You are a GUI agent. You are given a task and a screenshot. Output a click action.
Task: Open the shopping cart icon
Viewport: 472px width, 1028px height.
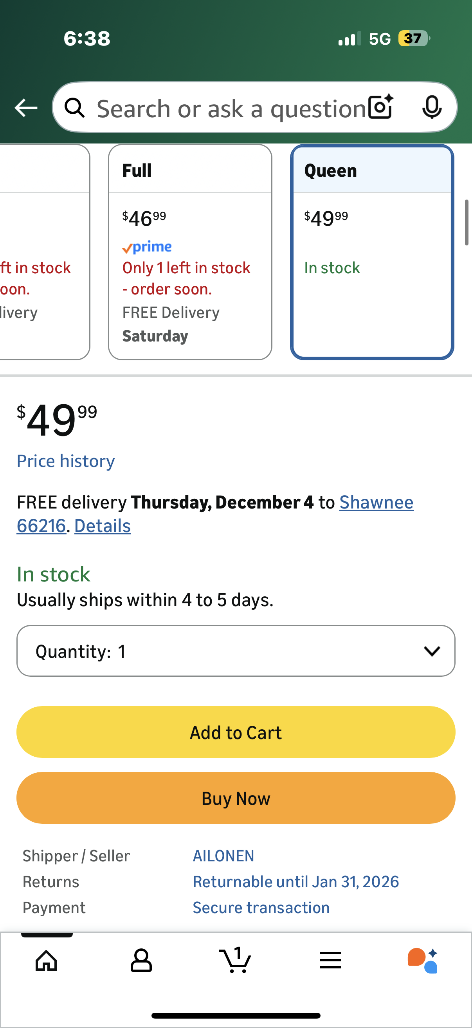pyautogui.click(x=235, y=960)
